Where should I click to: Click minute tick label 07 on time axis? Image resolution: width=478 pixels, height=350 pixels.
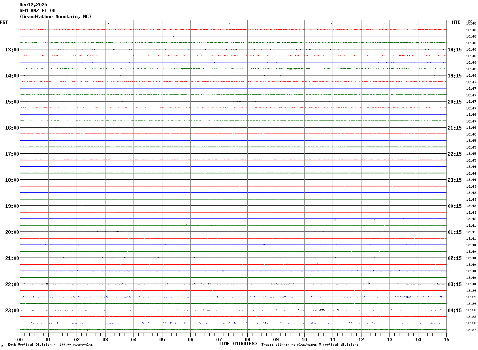click(x=219, y=340)
